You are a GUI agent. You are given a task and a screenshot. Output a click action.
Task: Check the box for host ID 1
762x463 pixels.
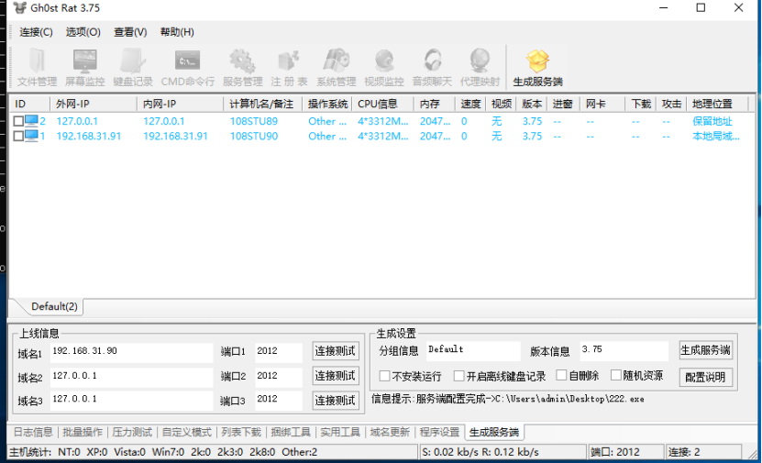18,136
